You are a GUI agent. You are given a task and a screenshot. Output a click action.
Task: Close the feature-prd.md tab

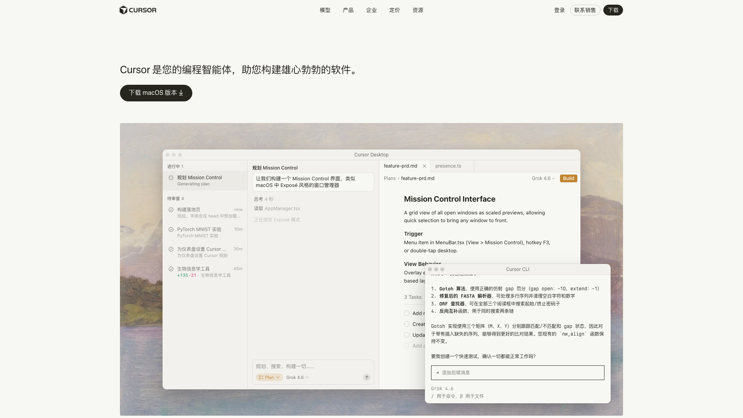pos(425,166)
